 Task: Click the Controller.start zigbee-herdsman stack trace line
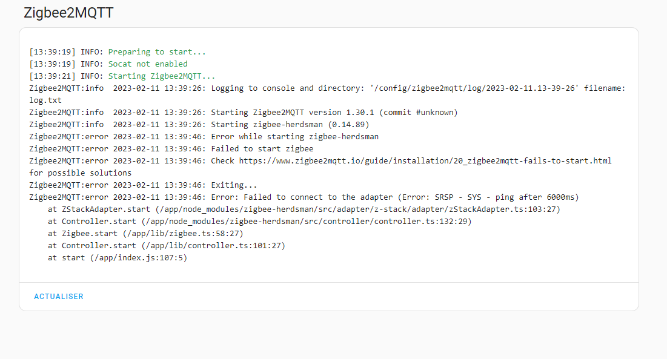(259, 222)
